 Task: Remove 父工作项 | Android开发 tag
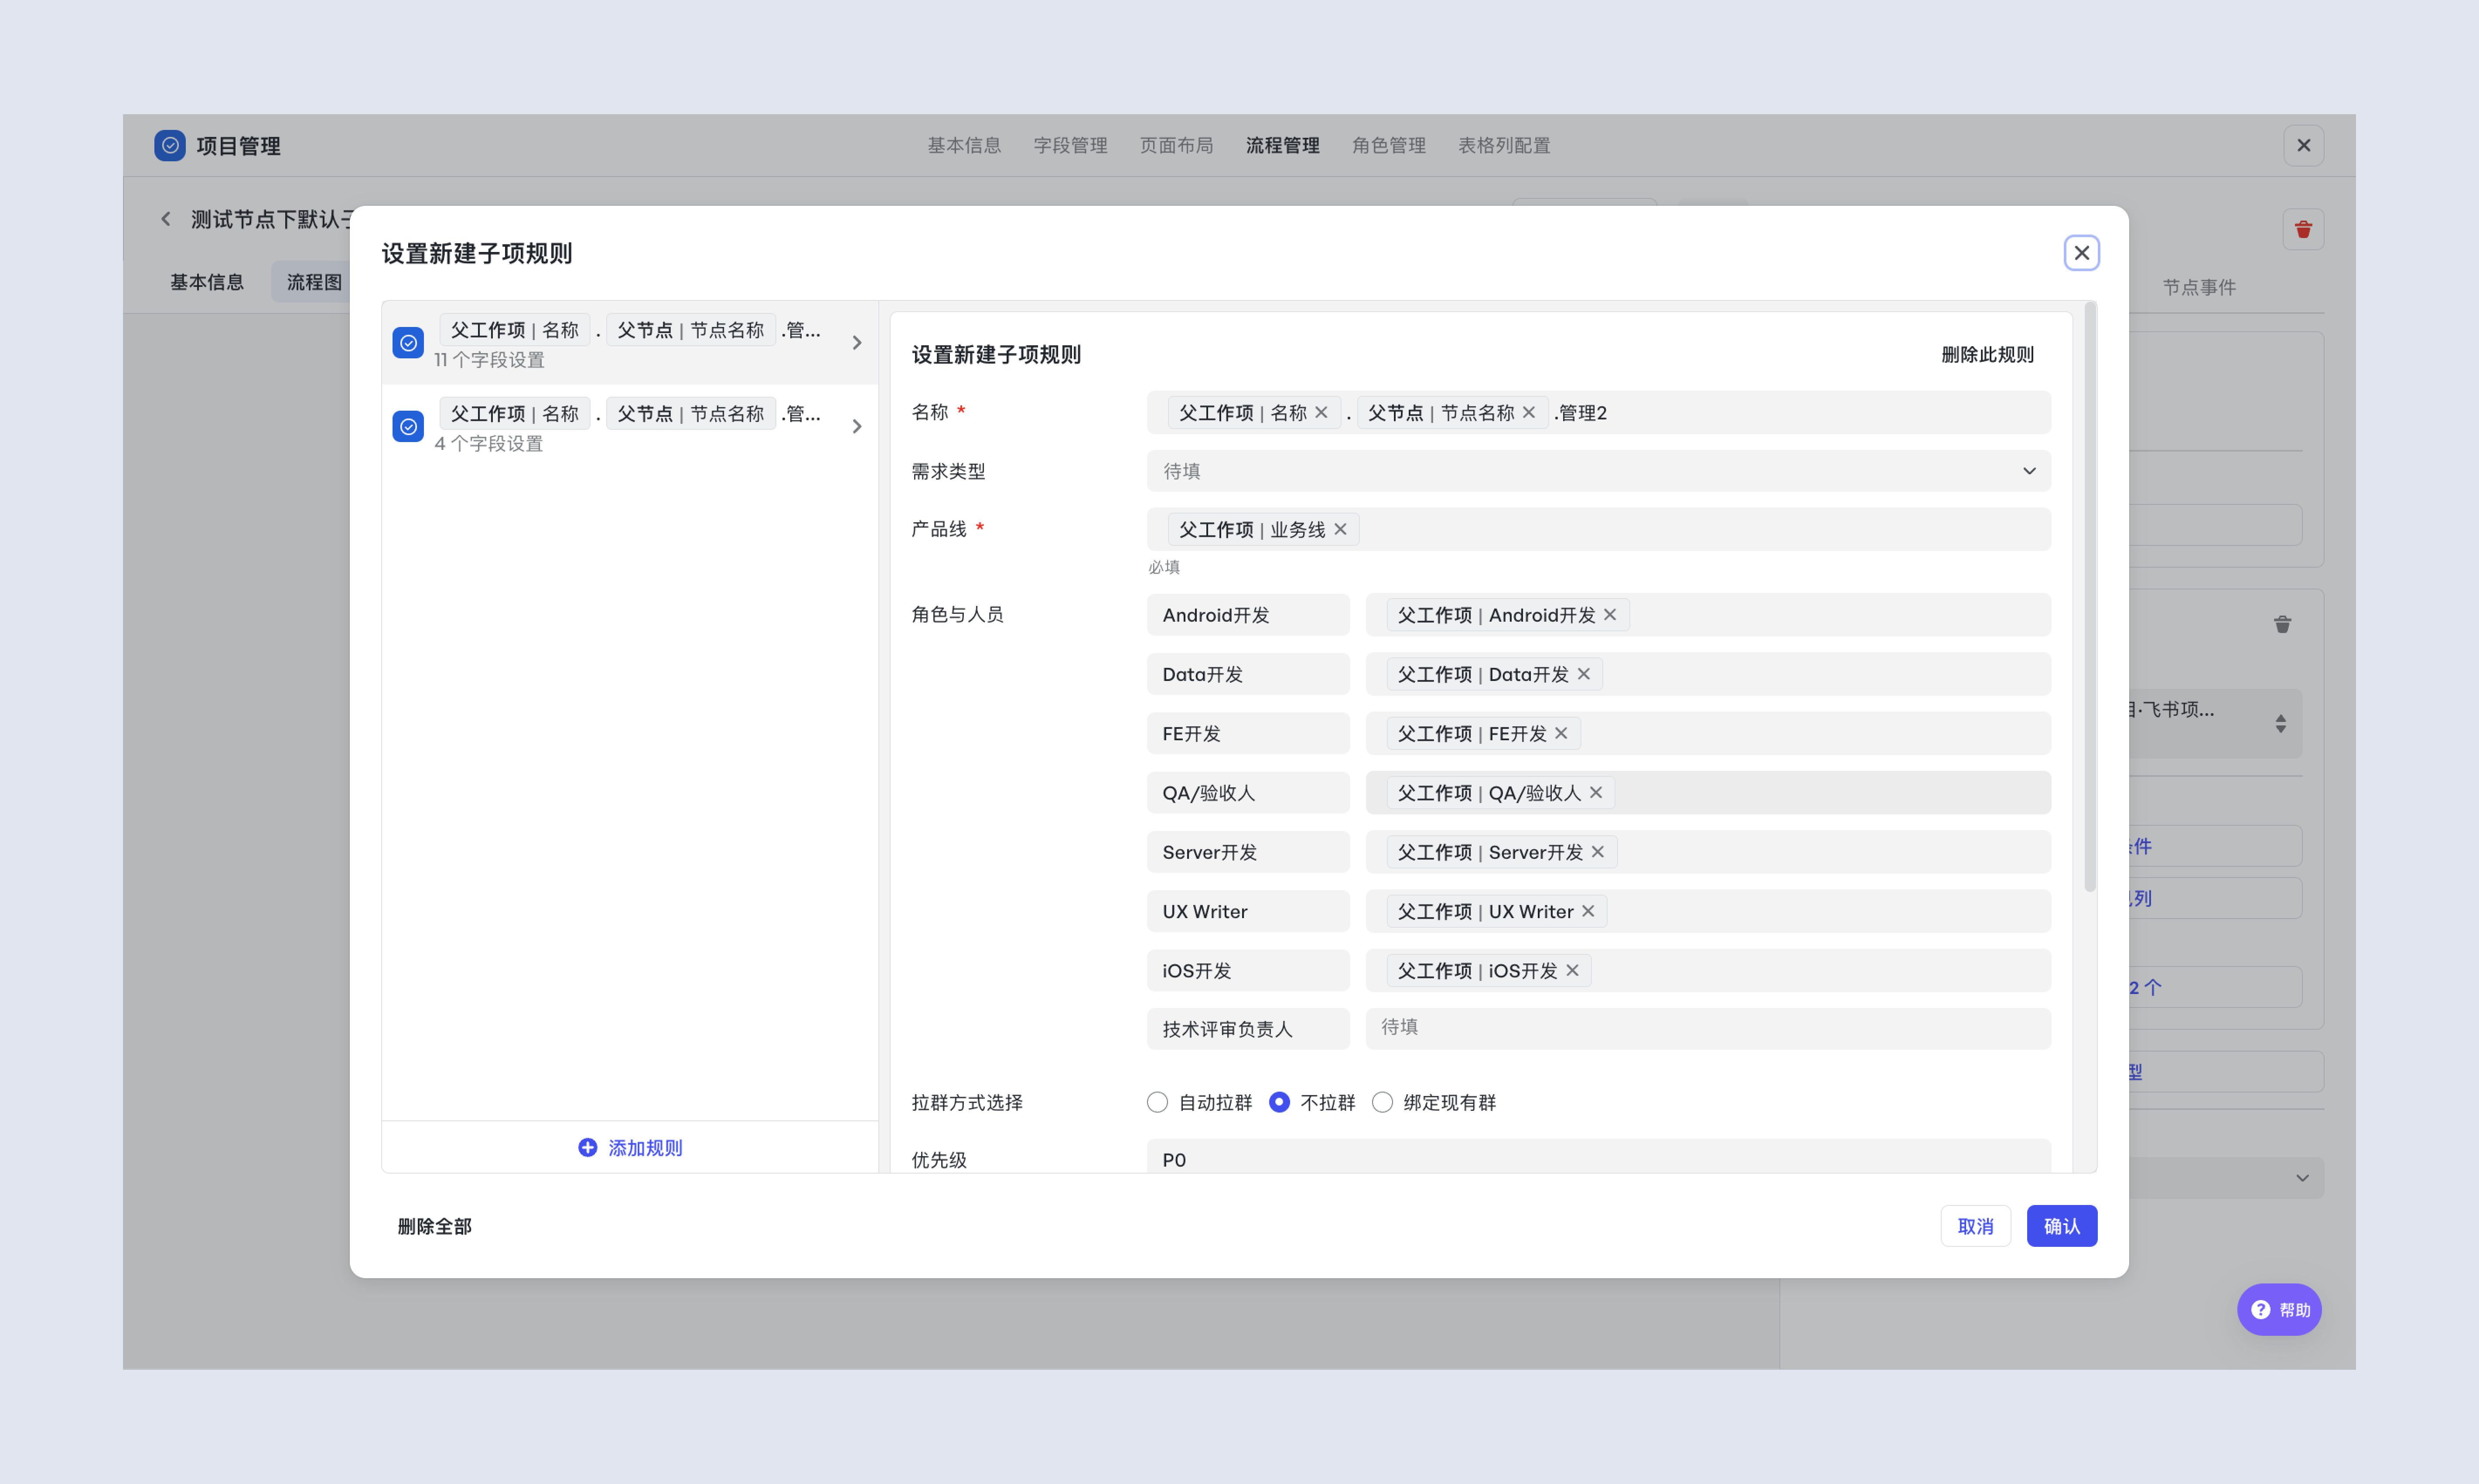pos(1610,615)
